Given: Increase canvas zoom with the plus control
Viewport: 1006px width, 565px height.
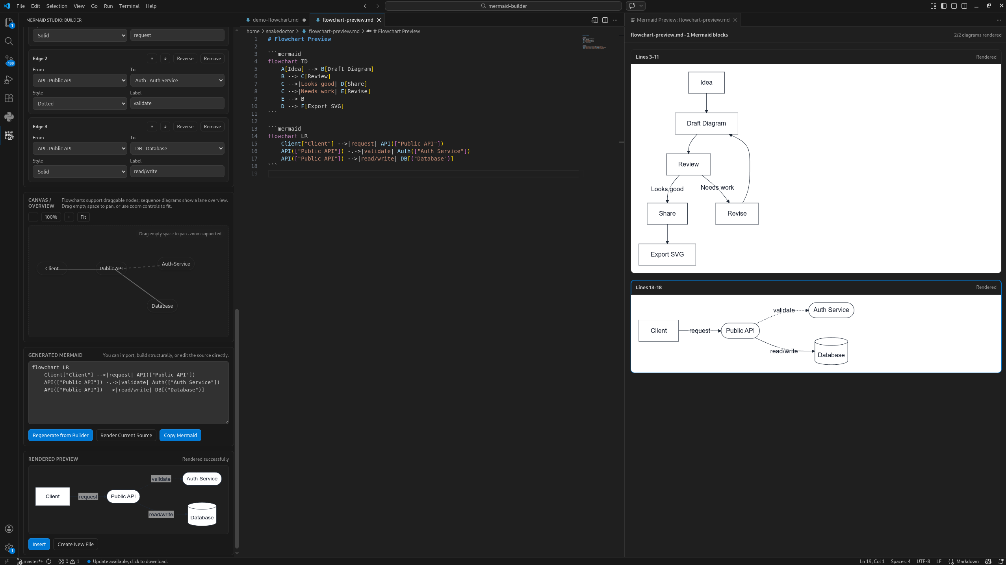Looking at the screenshot, I should point(69,217).
